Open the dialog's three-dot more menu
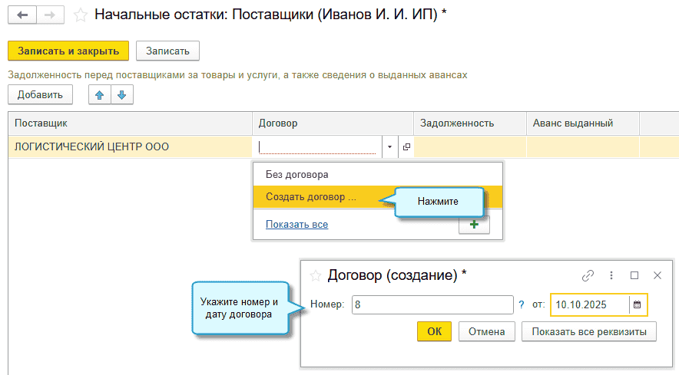 pyautogui.click(x=611, y=275)
